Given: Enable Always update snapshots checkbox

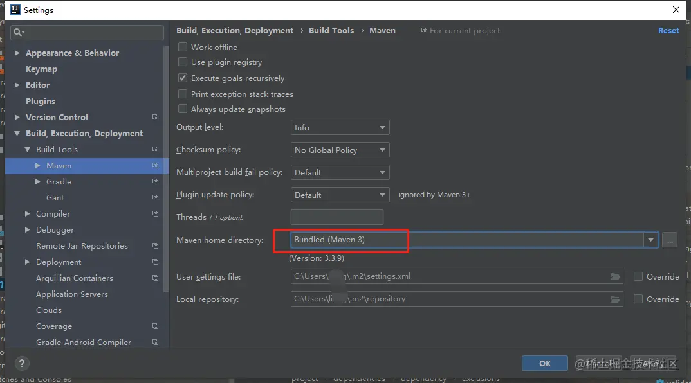Looking at the screenshot, I should tap(183, 109).
